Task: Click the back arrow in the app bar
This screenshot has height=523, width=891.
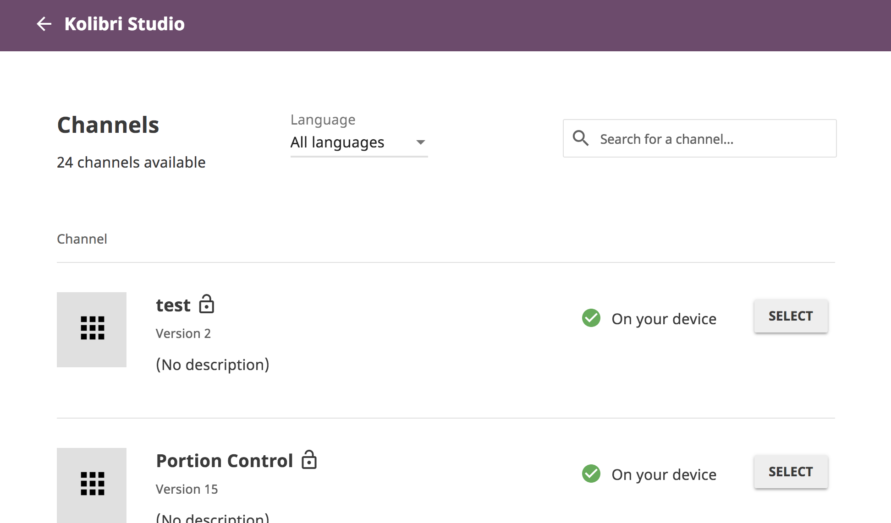Action: click(x=44, y=24)
